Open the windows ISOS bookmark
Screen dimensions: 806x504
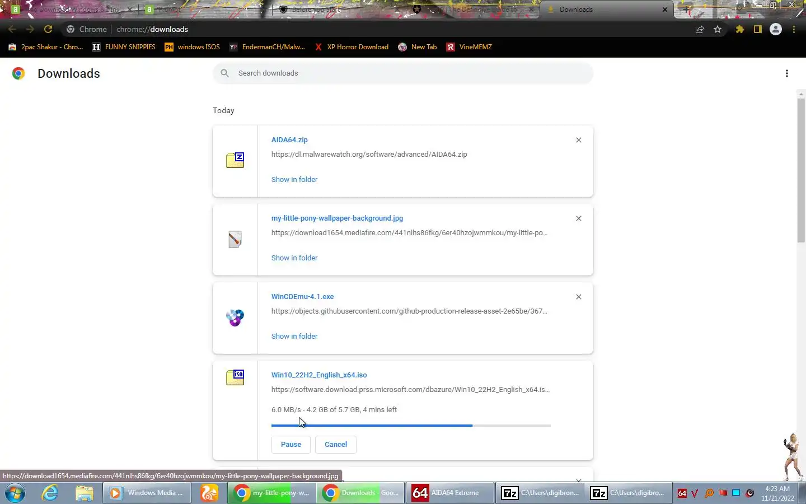click(192, 47)
